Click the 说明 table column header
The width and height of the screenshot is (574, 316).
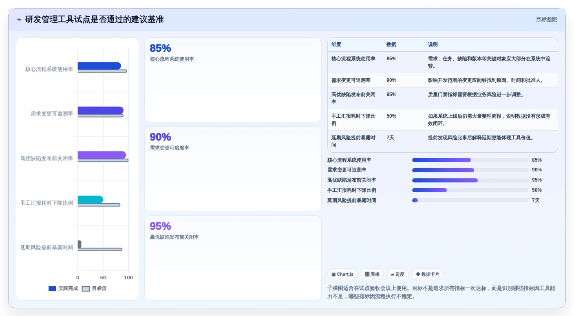coord(433,44)
